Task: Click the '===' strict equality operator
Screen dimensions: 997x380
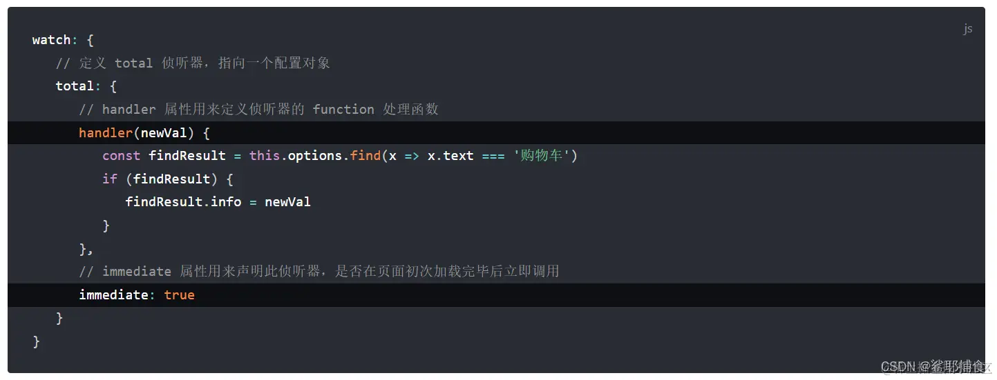Action: [493, 156]
